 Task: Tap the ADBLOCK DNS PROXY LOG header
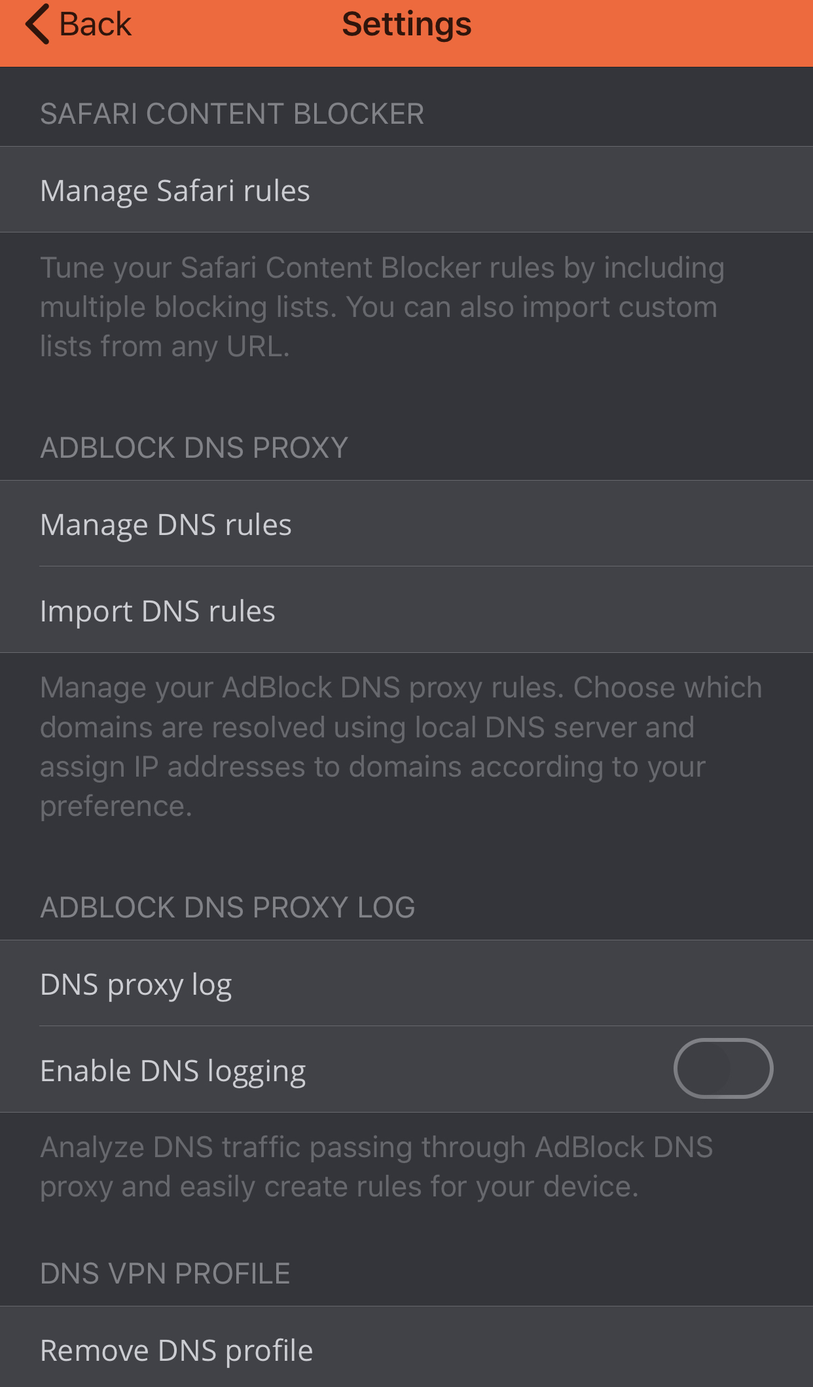coord(227,908)
